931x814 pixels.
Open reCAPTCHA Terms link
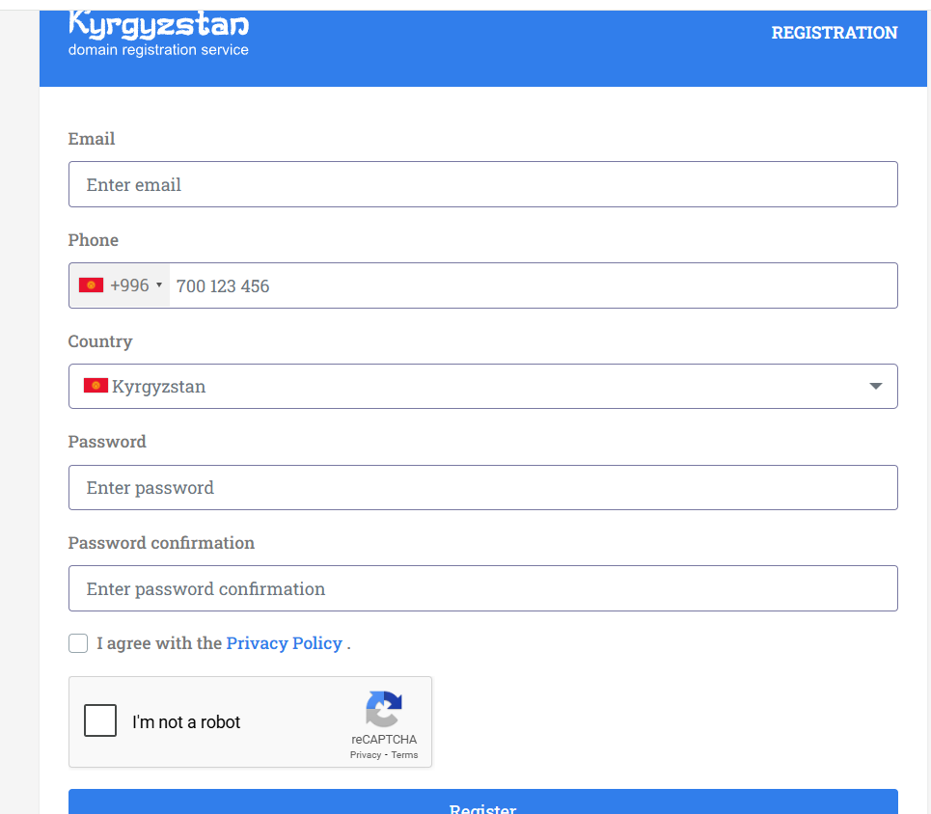tap(404, 755)
